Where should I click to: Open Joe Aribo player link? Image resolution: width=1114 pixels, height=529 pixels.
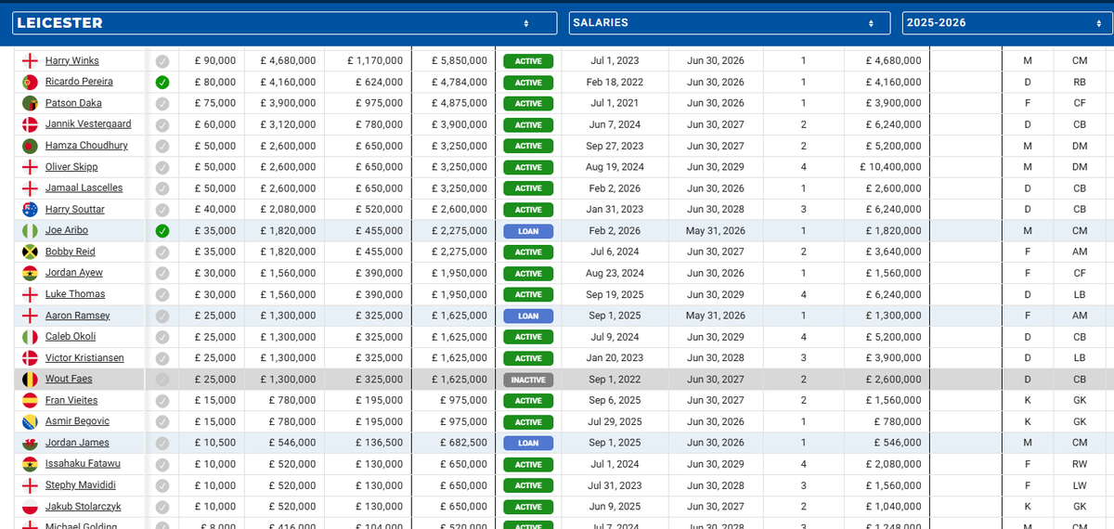(x=67, y=230)
